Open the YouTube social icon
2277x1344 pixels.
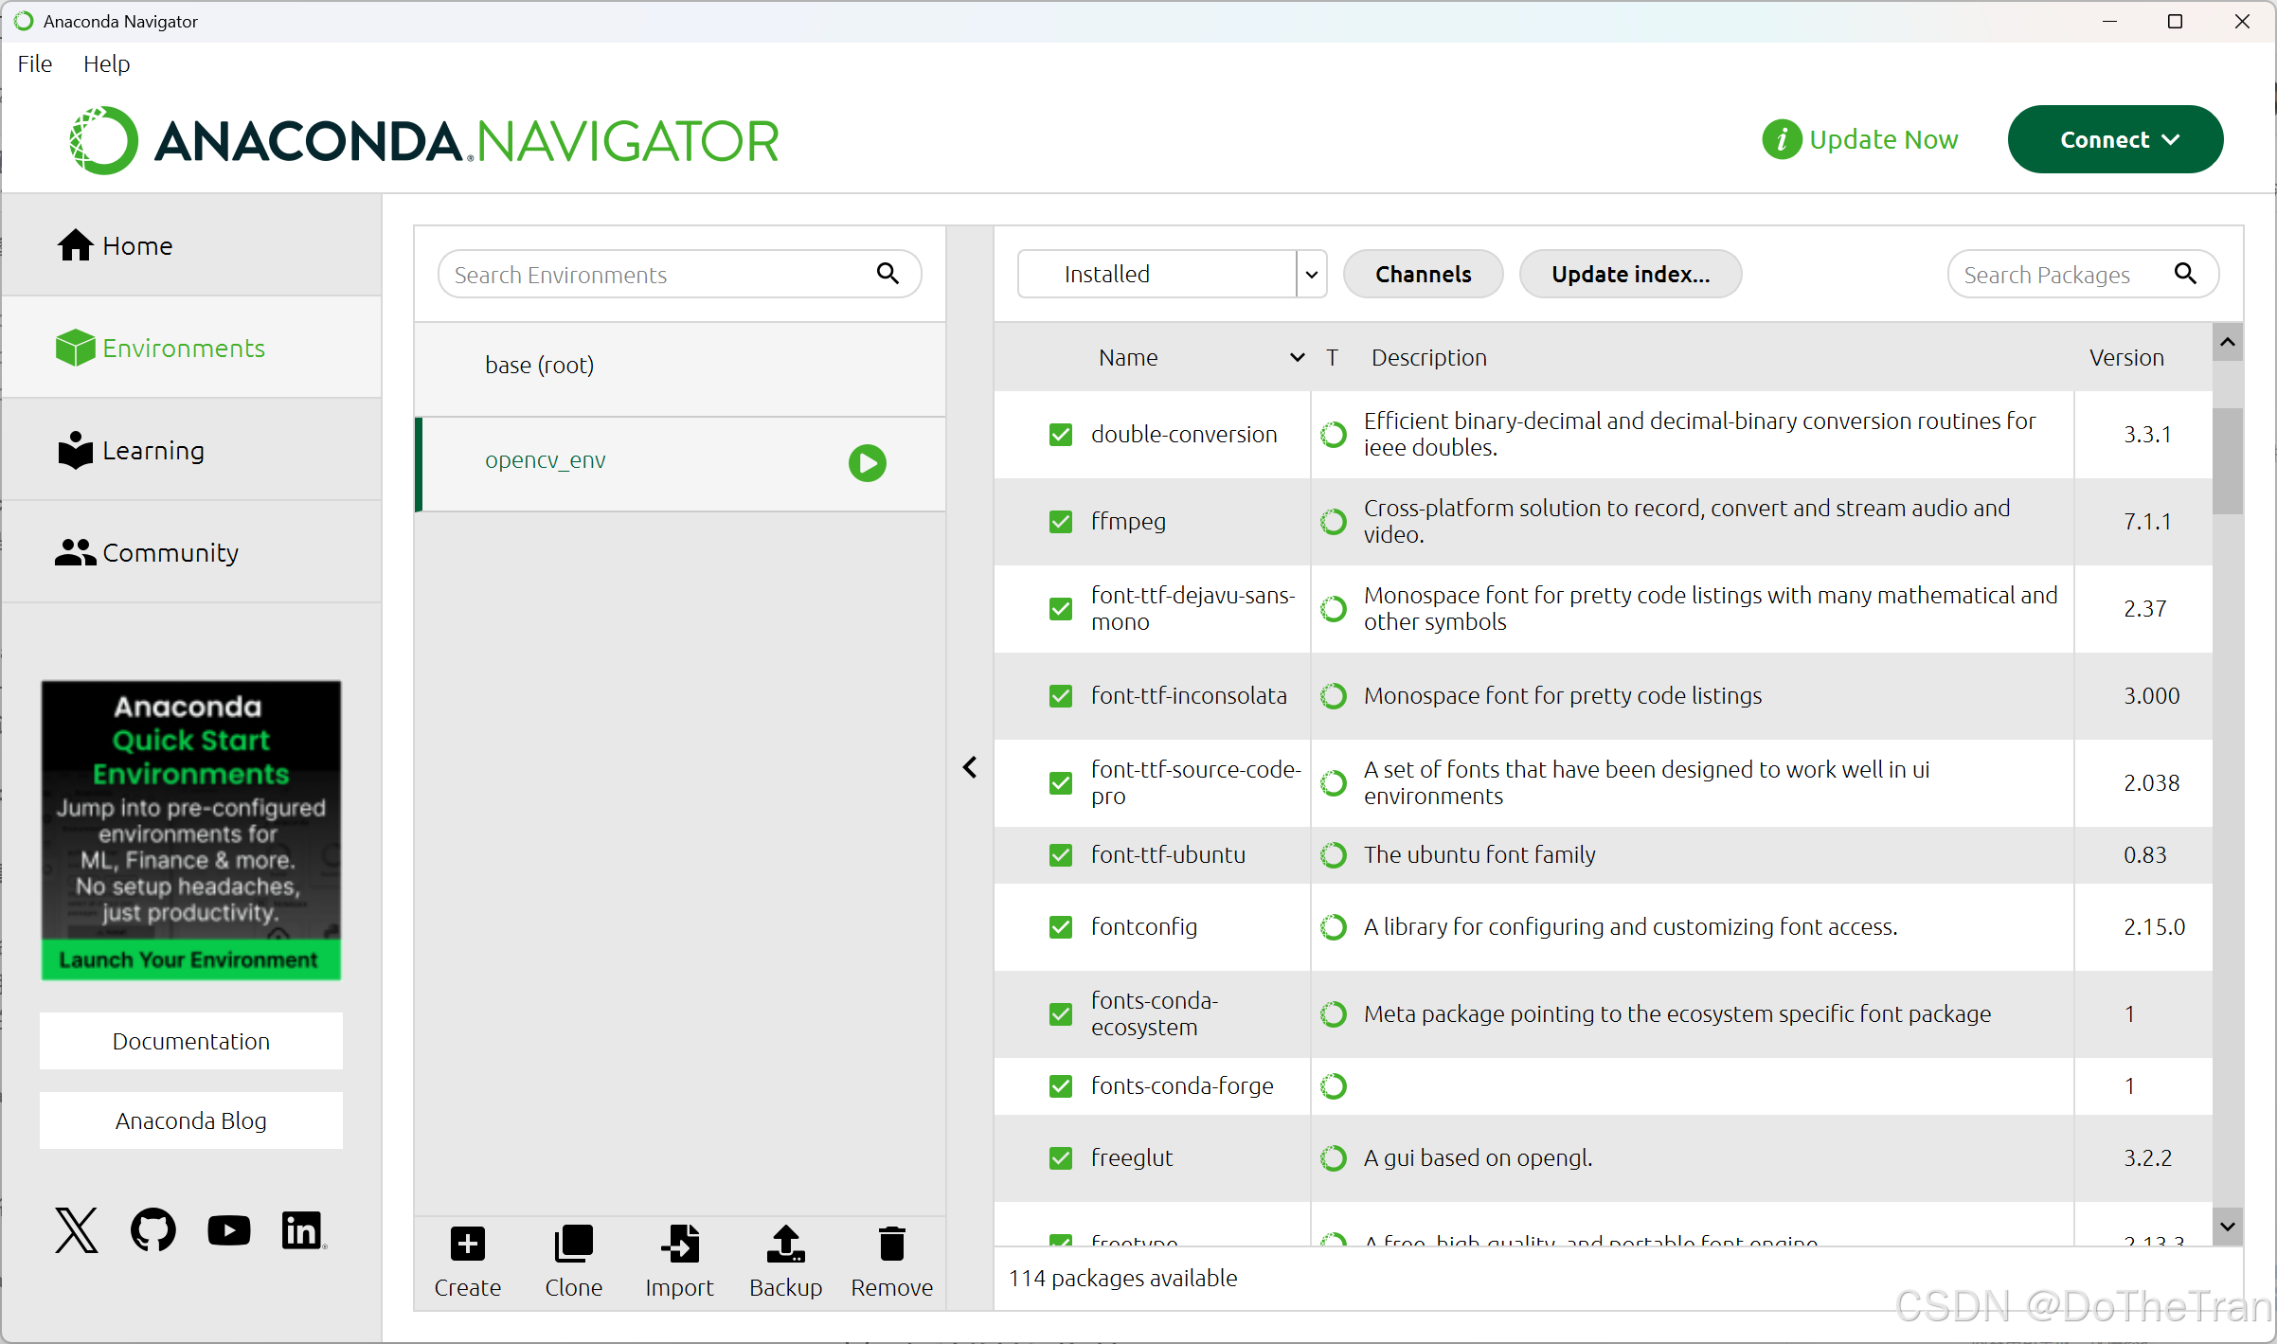click(x=228, y=1230)
